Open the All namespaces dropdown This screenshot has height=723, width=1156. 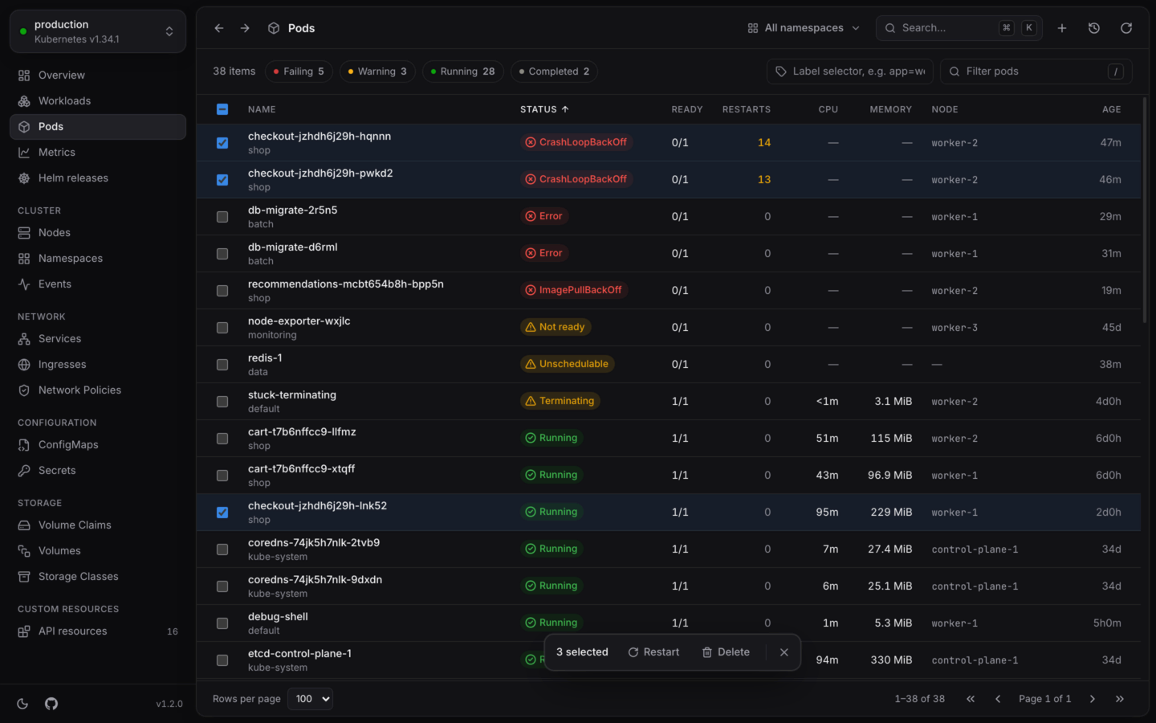pyautogui.click(x=804, y=28)
